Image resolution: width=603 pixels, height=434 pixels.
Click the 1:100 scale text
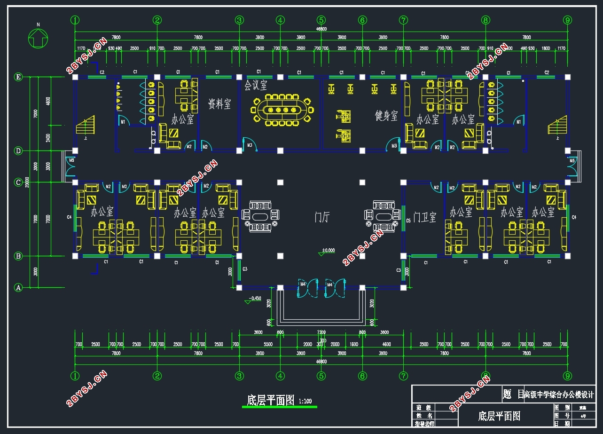pos(305,401)
